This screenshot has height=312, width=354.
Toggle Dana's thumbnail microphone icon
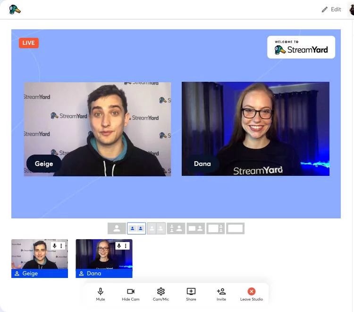point(119,246)
